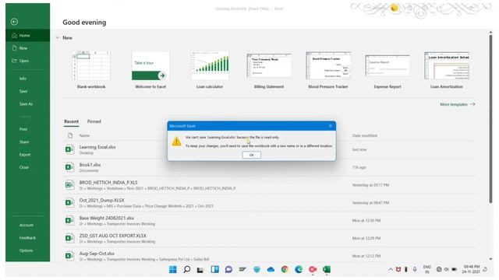Open recent file Base Weight 24082021.xlsx
This screenshot has height=280, width=499.
click(x=269, y=221)
